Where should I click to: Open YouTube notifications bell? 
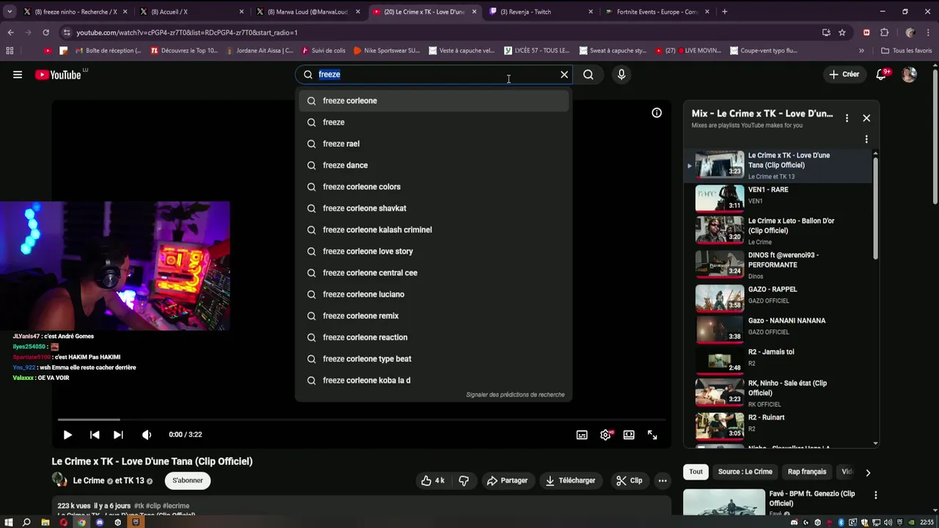pyautogui.click(x=882, y=74)
